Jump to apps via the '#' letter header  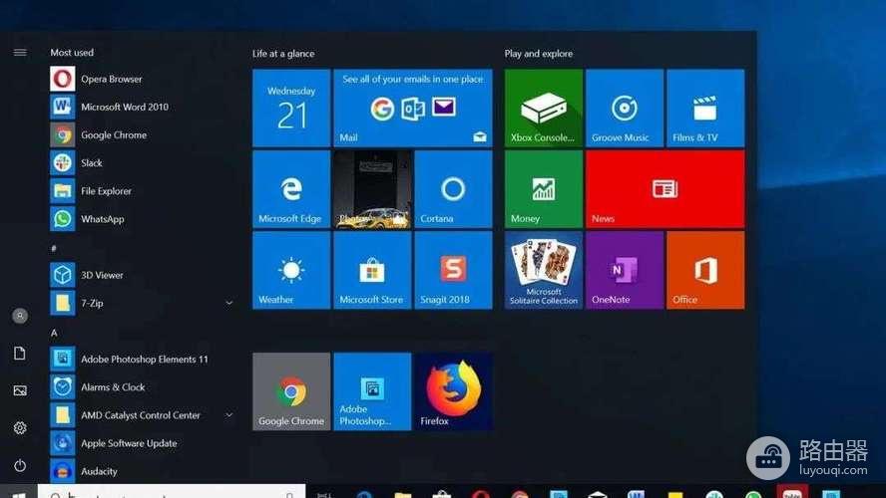pyautogui.click(x=54, y=248)
